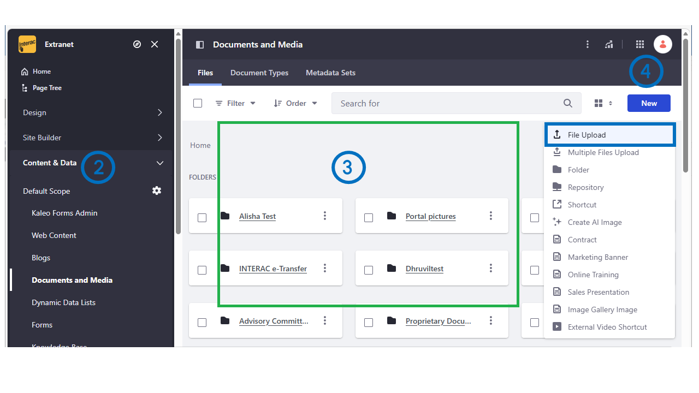Open the Order dropdown
This screenshot has width=699, height=393.
coord(295,103)
